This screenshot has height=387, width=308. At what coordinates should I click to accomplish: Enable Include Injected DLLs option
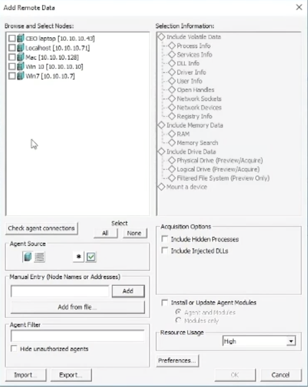[165, 251]
